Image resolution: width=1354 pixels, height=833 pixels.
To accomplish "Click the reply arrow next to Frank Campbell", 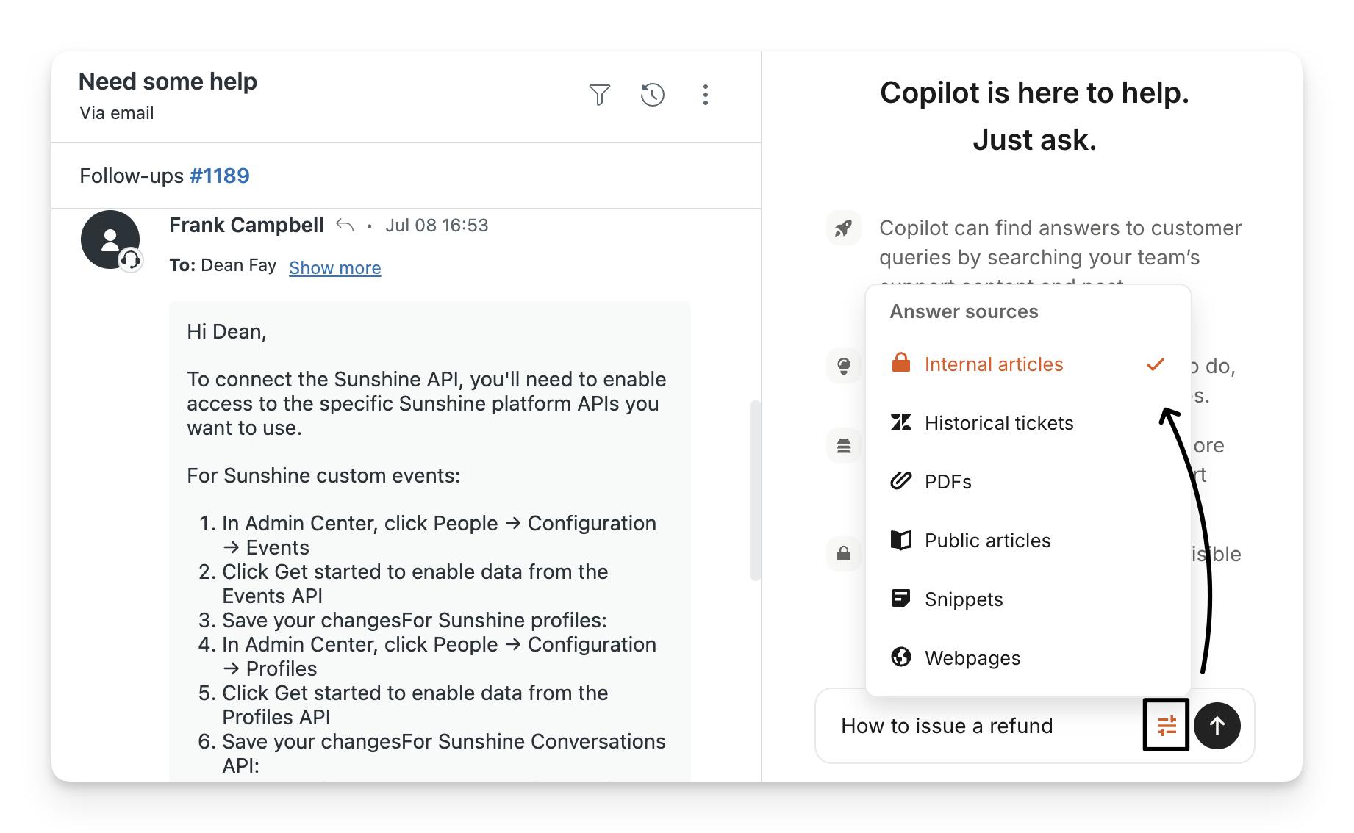I will point(345,225).
